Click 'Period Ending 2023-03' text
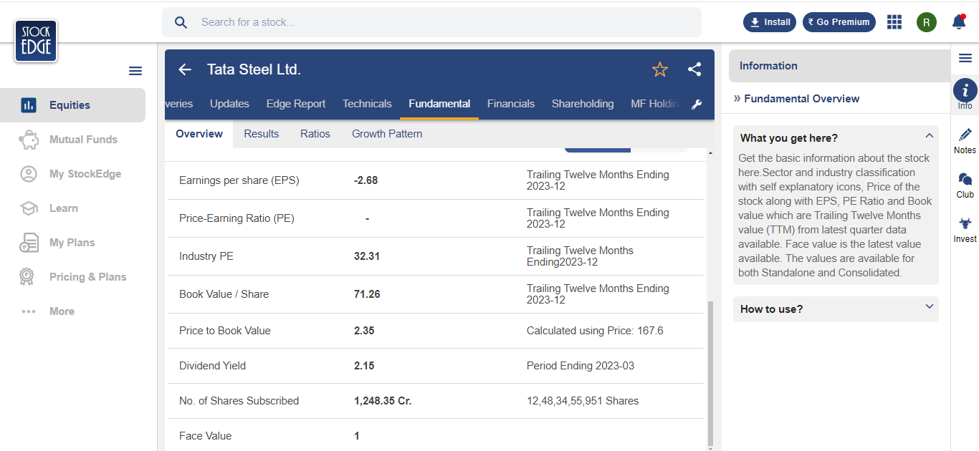This screenshot has width=979, height=451. 581,366
